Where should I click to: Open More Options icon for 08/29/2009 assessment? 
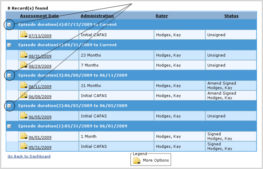(x=24, y=65)
